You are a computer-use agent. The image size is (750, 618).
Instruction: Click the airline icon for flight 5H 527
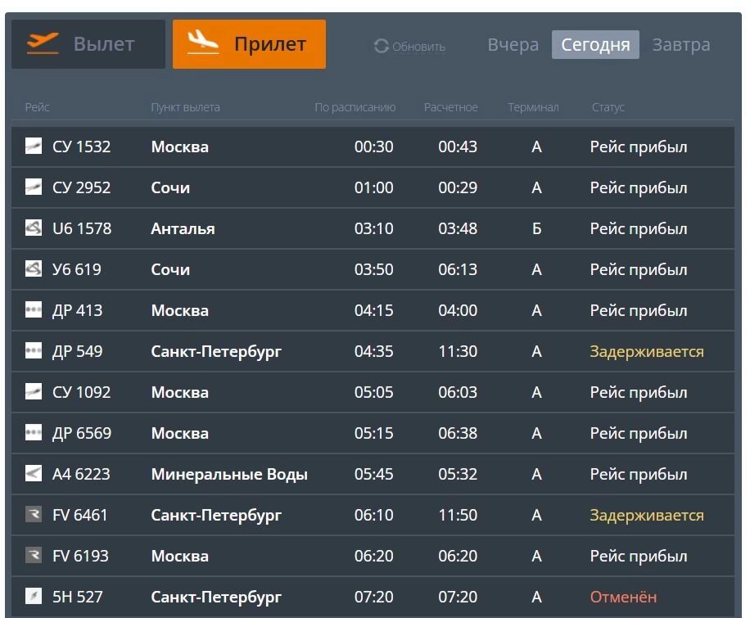pyautogui.click(x=34, y=596)
